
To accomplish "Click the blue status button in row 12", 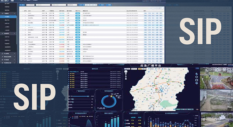I will (x=77, y=40).
